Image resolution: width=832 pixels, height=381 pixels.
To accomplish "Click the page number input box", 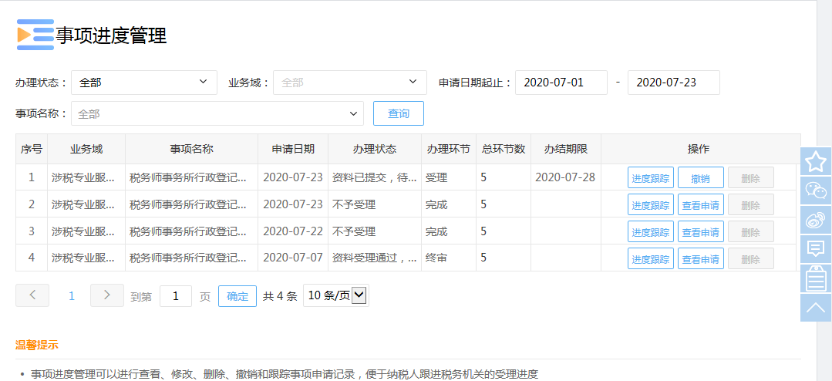I will point(176,296).
